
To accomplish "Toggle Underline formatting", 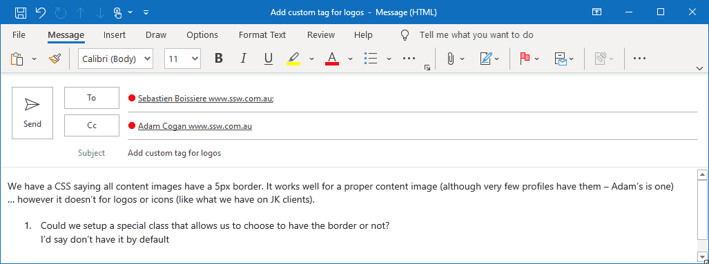I will [x=268, y=58].
